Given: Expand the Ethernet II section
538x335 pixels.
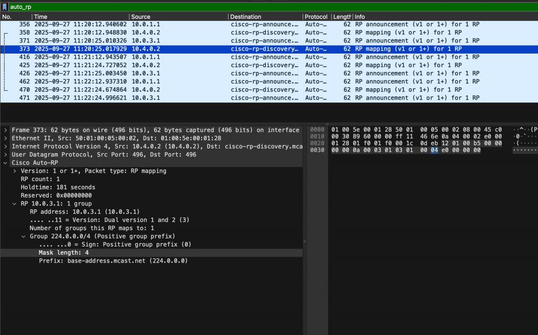Looking at the screenshot, I should click(x=6, y=138).
